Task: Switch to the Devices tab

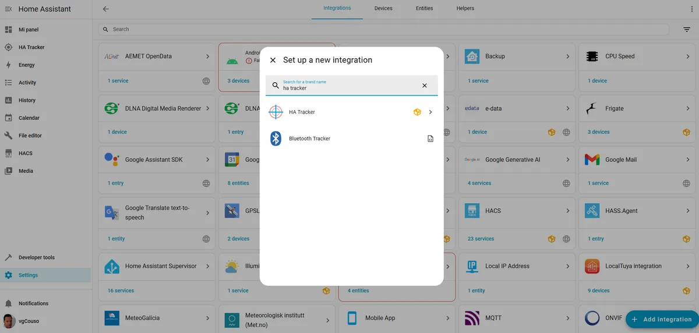Action: pos(383,9)
